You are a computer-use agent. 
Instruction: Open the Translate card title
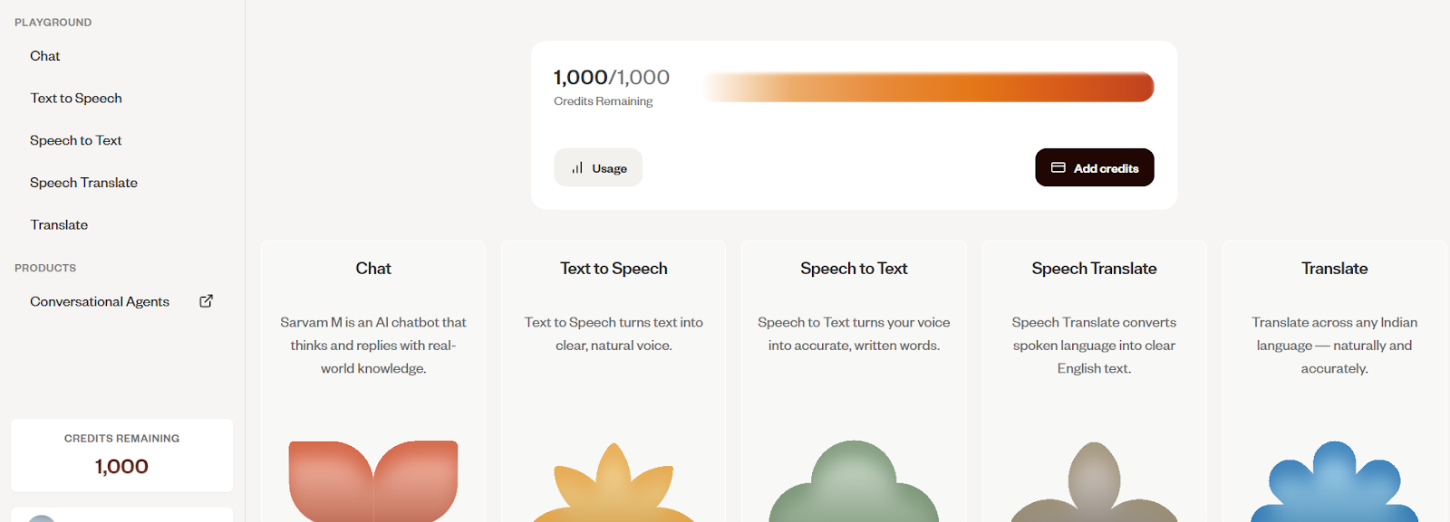(1334, 269)
